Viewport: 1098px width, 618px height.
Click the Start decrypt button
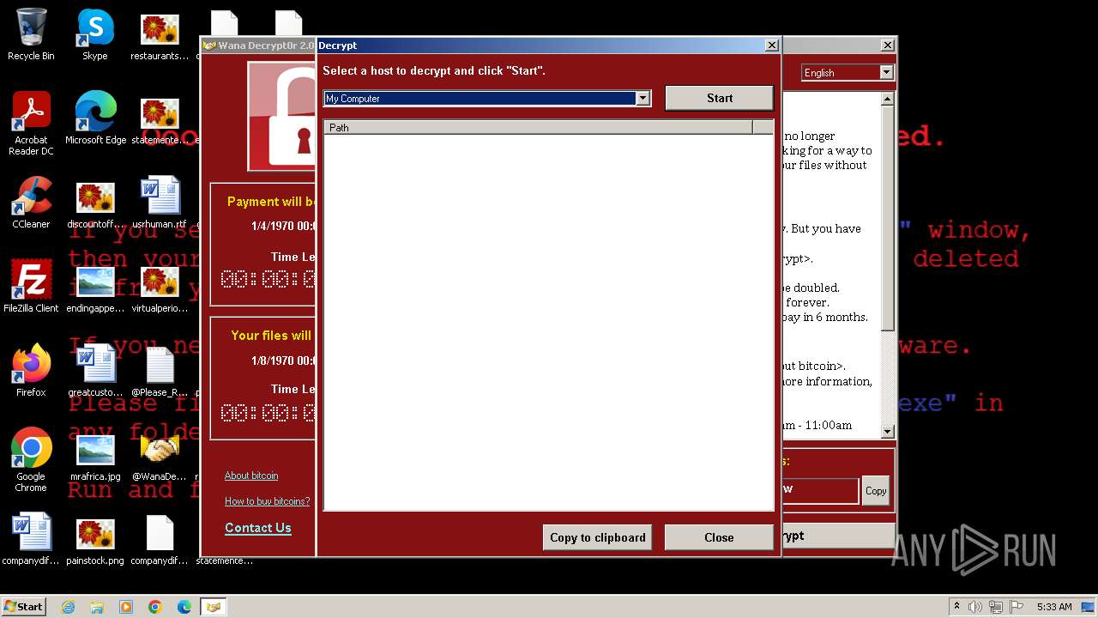point(719,98)
